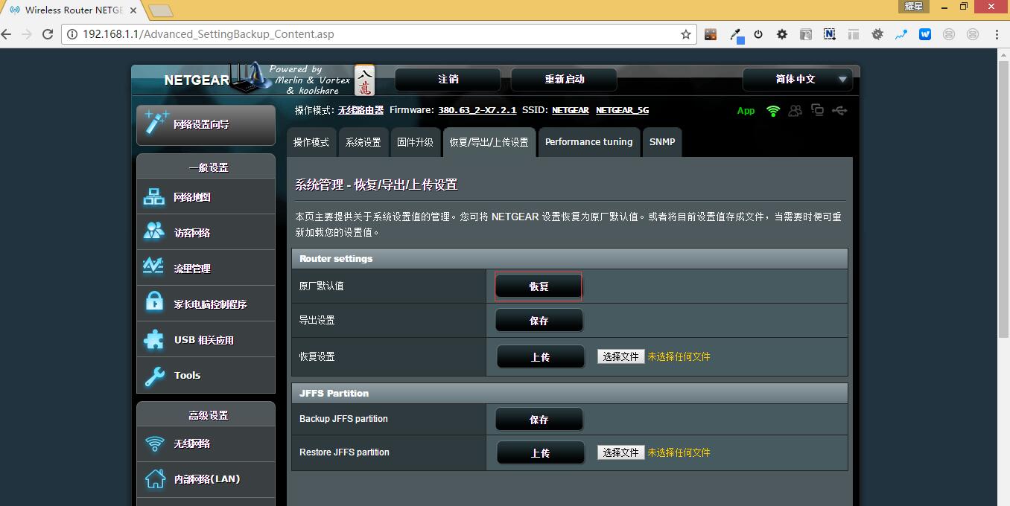Open 访客网络 guest network in sidebar

pyautogui.click(x=154, y=232)
